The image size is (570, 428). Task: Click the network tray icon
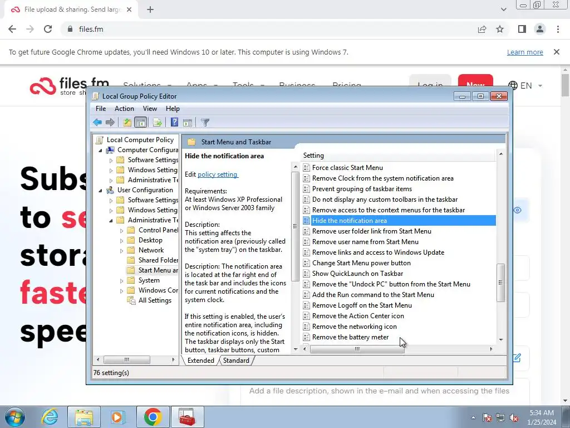click(500, 417)
